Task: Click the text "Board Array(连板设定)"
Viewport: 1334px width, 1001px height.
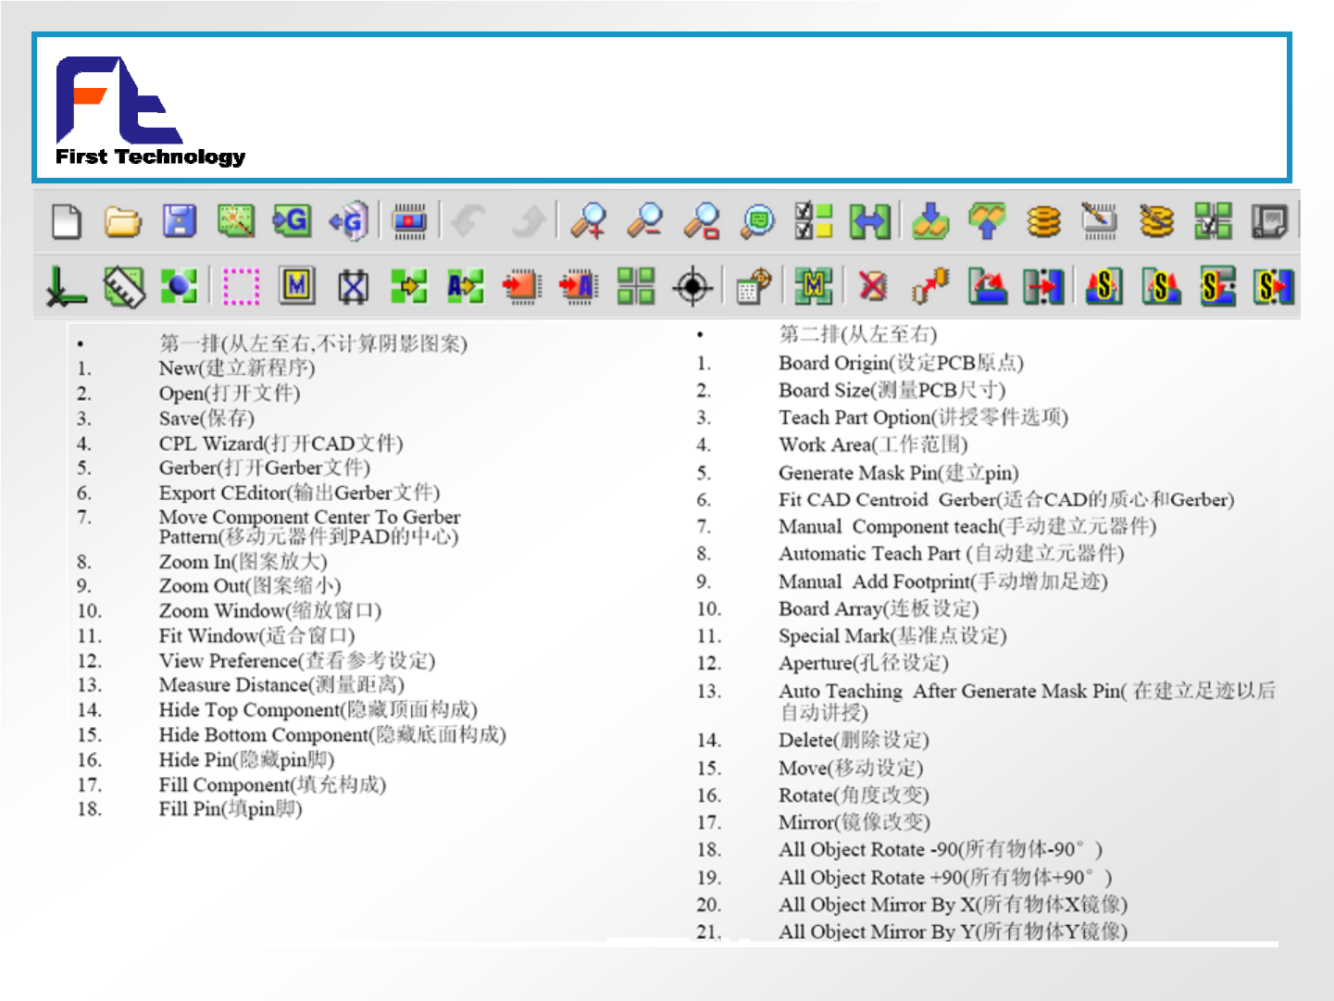Action: pyautogui.click(x=879, y=609)
